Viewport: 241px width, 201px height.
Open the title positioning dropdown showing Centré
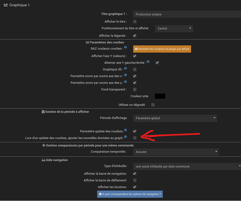174,29
